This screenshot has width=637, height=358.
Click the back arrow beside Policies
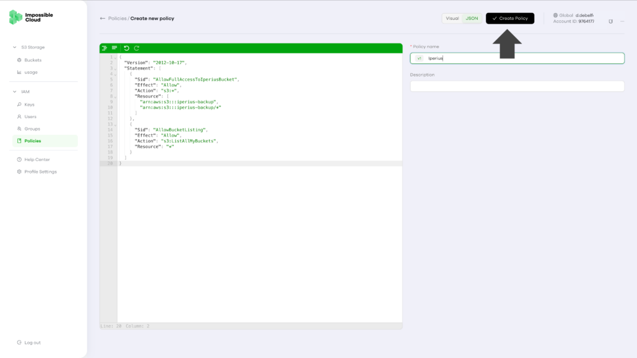pyautogui.click(x=103, y=18)
